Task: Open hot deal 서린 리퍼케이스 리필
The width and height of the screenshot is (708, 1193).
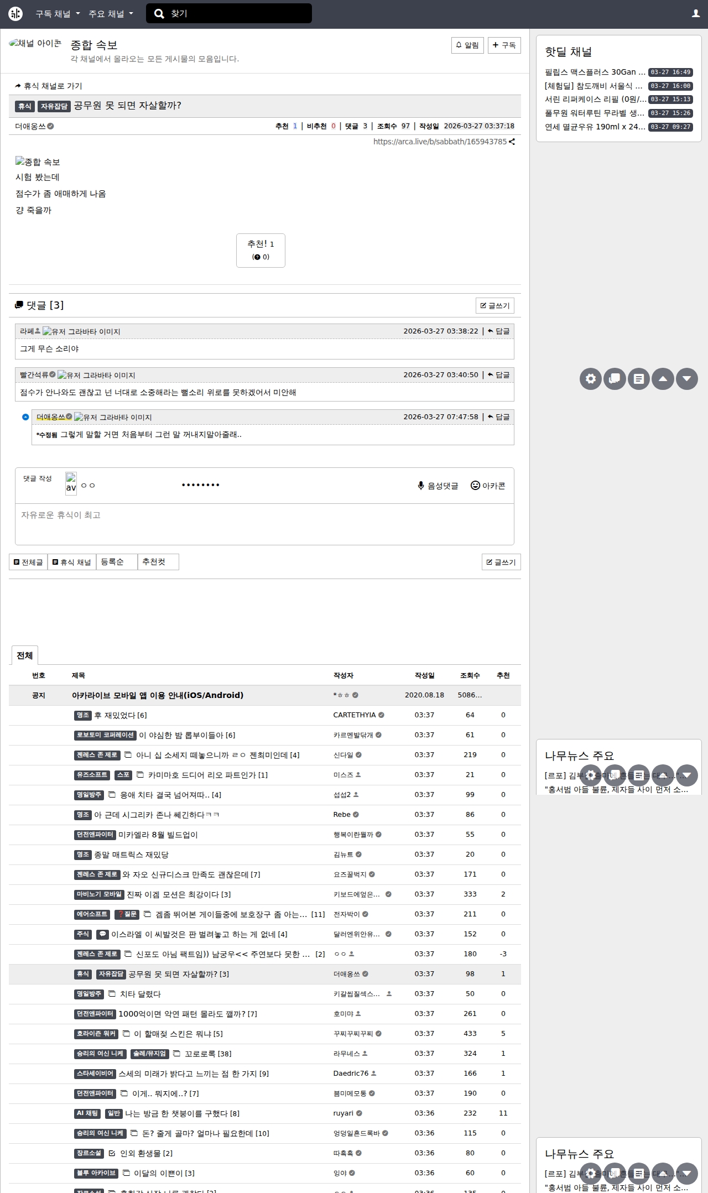Action: [x=596, y=100]
